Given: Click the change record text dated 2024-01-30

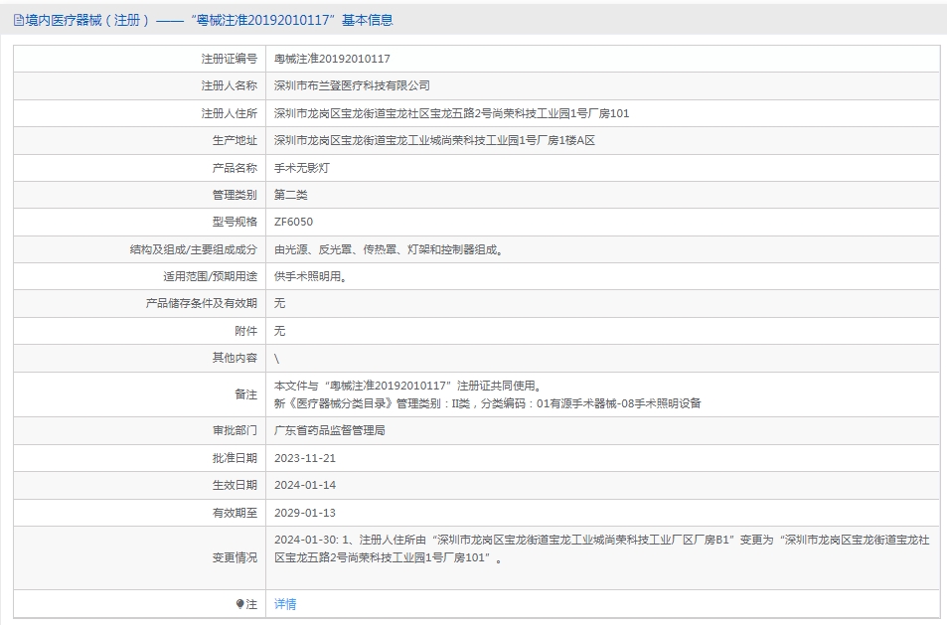Looking at the screenshot, I should coord(601,548).
